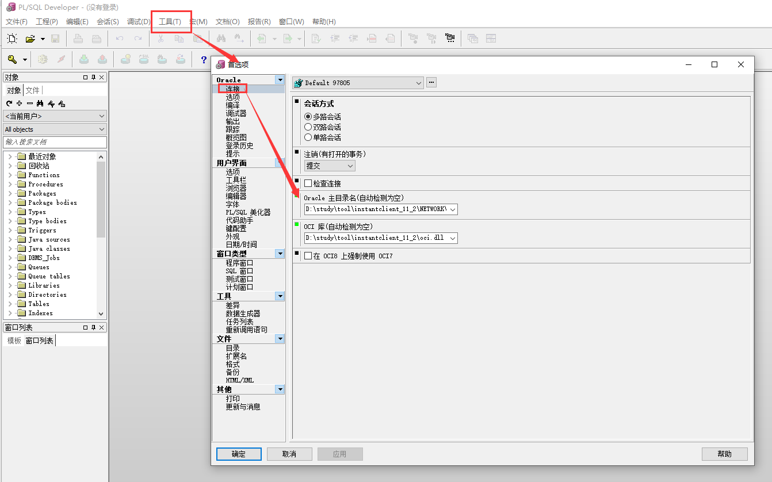Click the Print toolbar icon

[78, 39]
